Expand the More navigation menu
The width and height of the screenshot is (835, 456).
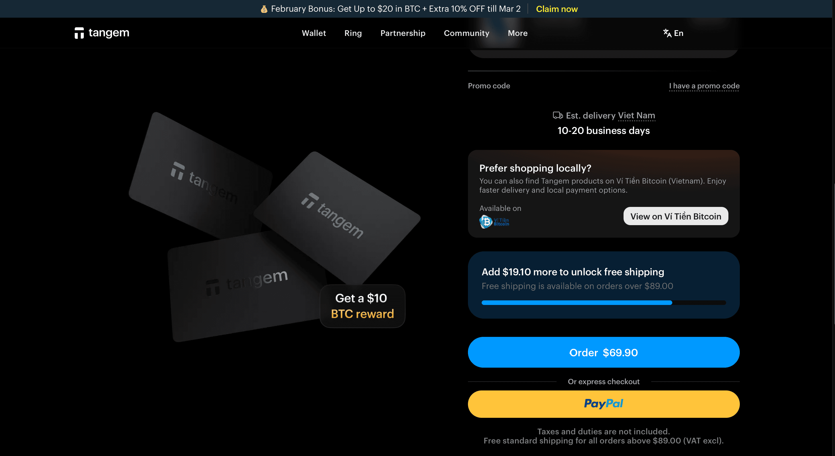click(x=518, y=33)
